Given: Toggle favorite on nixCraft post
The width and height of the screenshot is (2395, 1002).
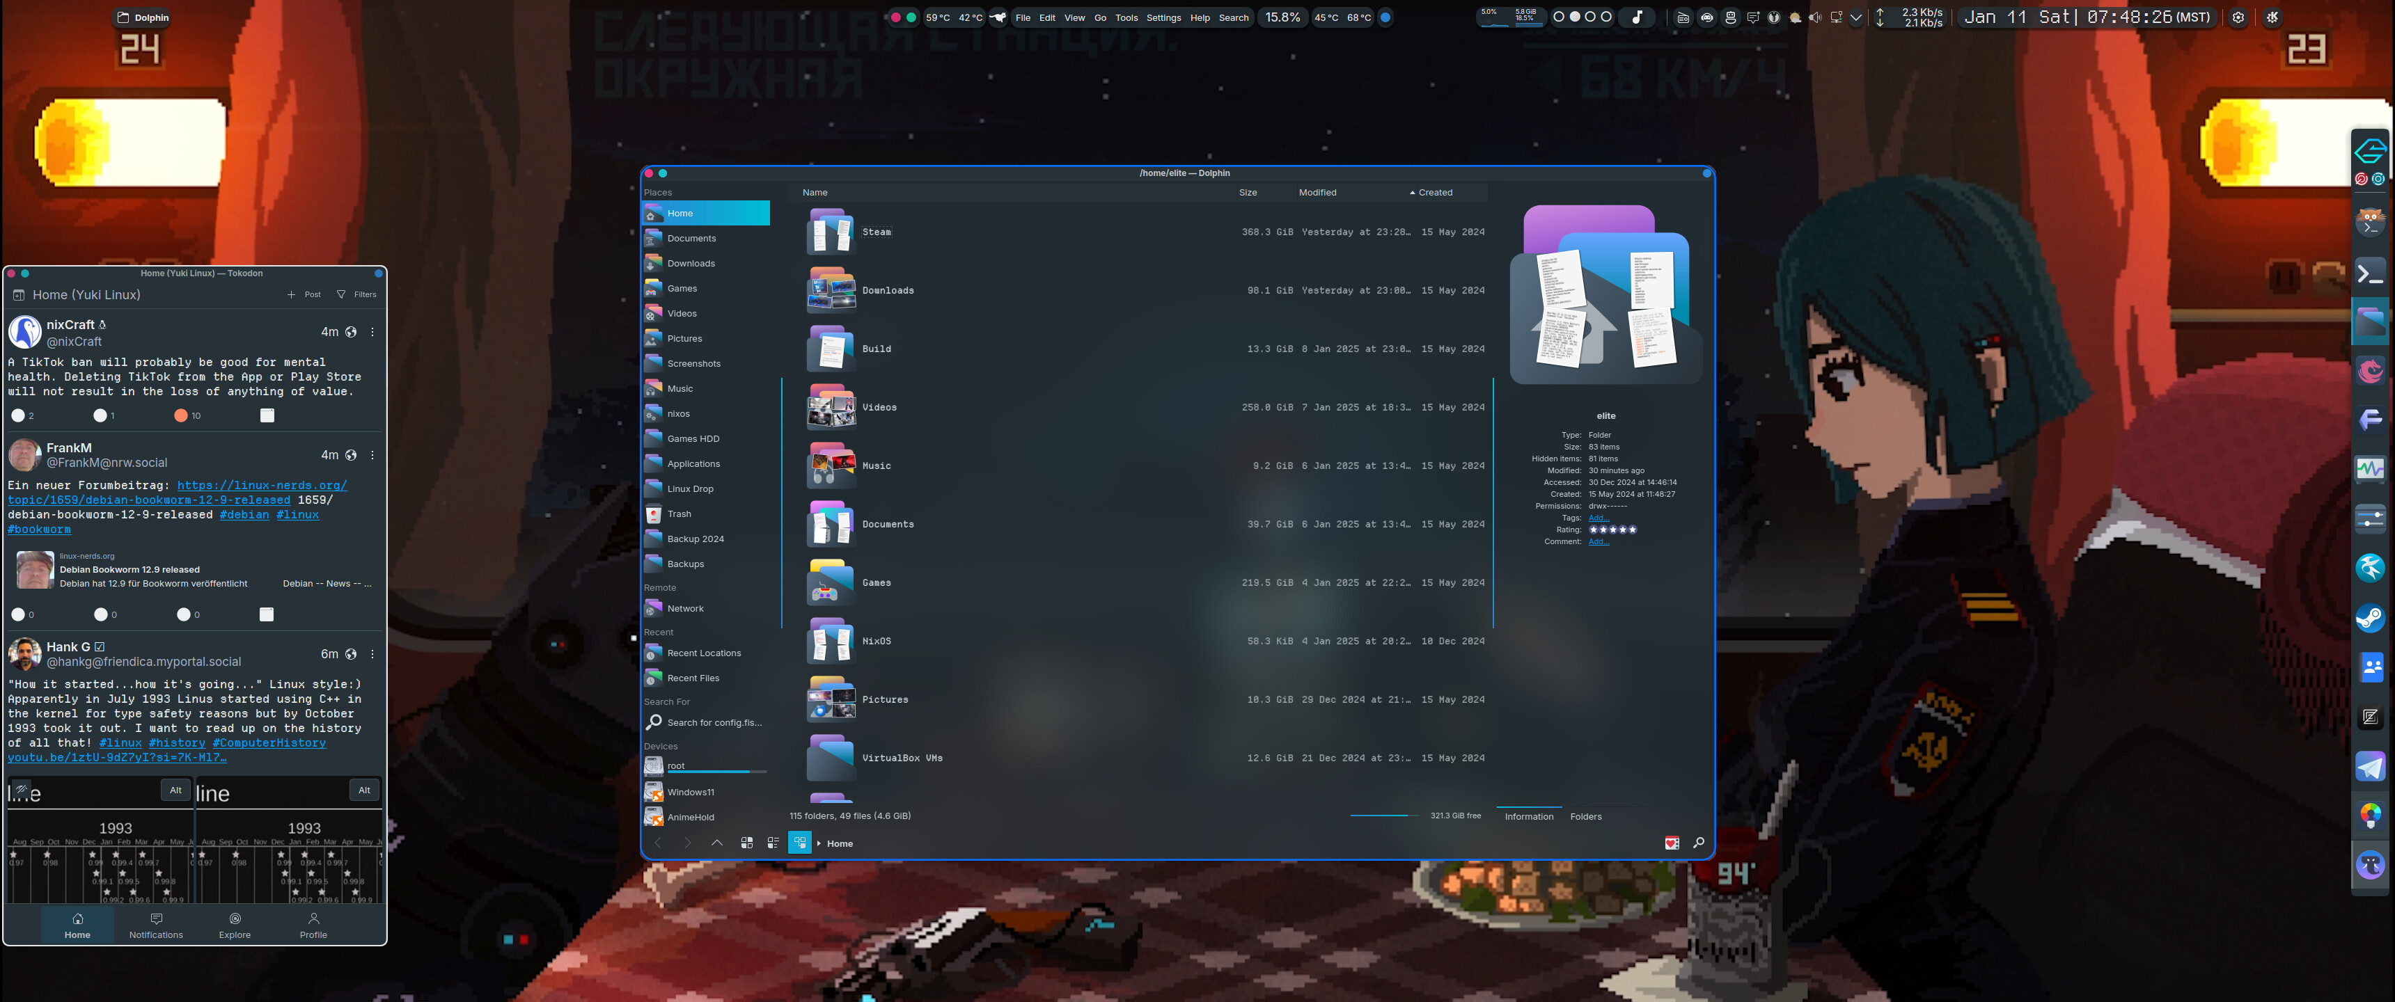Looking at the screenshot, I should pyautogui.click(x=181, y=415).
